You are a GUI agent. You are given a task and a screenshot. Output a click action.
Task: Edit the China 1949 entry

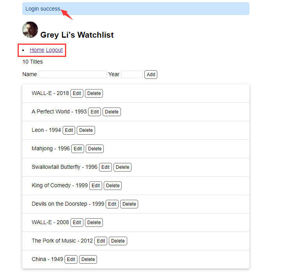pos(71,259)
